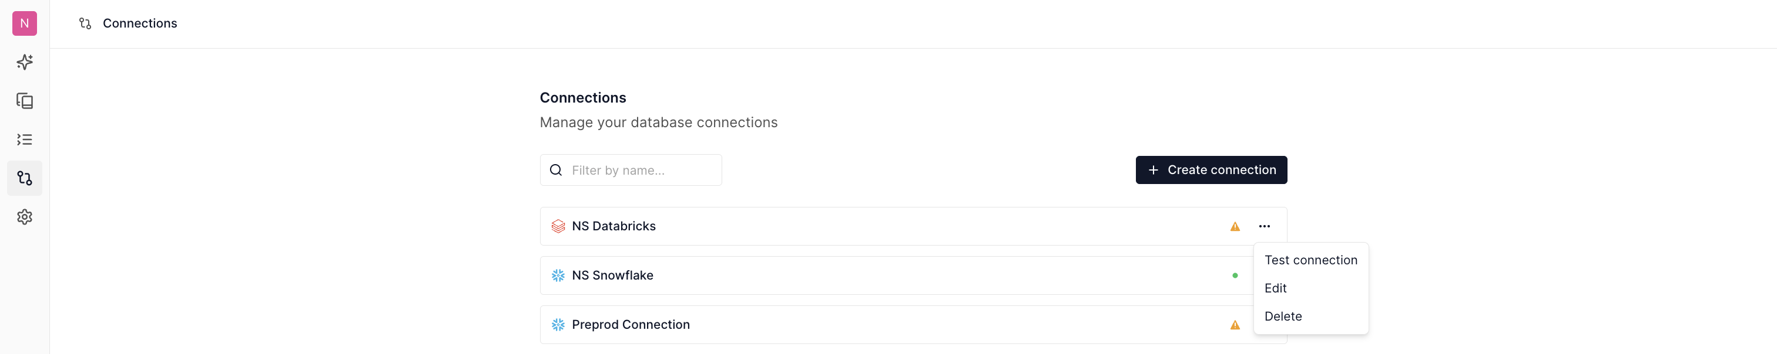Click the pink N workspace avatar
The height and width of the screenshot is (354, 1777).
[x=25, y=23]
